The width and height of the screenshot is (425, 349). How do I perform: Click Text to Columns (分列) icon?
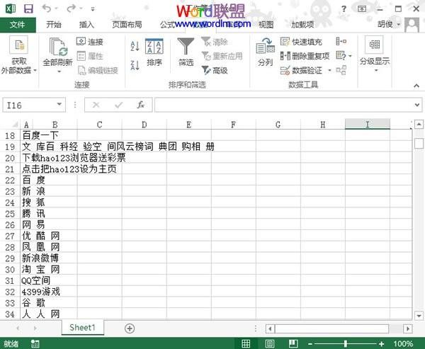tap(265, 52)
